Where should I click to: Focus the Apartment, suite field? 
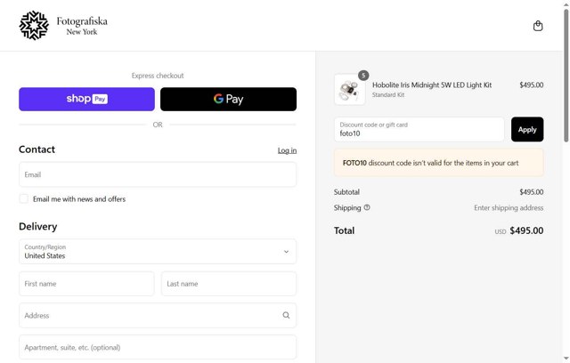point(158,347)
